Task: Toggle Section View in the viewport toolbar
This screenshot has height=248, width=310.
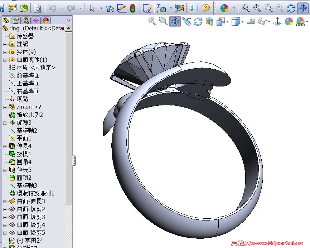Action: pos(209,21)
